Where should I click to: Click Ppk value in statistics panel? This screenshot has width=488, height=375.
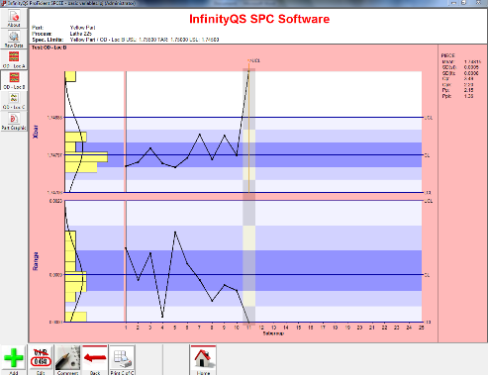pyautogui.click(x=468, y=96)
